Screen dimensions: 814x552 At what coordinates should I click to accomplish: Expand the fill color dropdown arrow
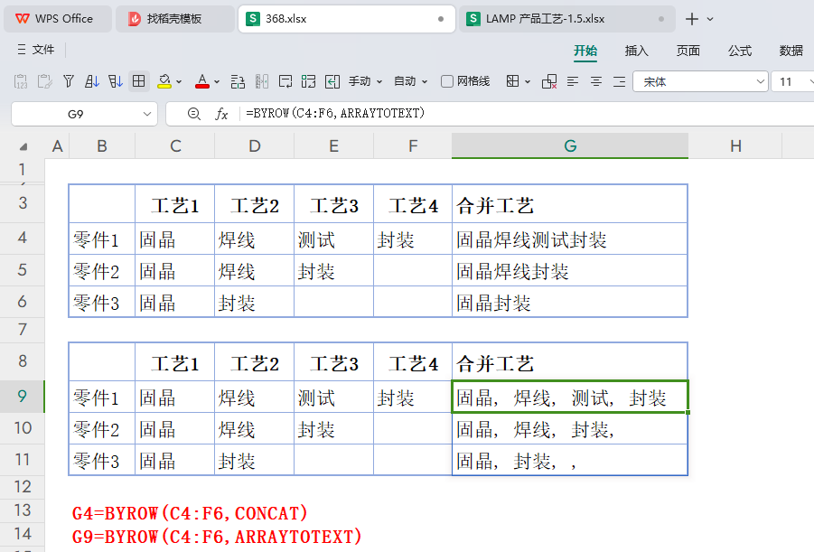pyautogui.click(x=179, y=81)
